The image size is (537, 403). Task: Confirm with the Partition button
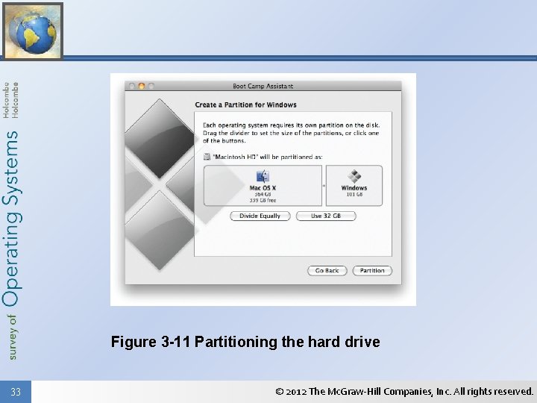click(x=372, y=270)
